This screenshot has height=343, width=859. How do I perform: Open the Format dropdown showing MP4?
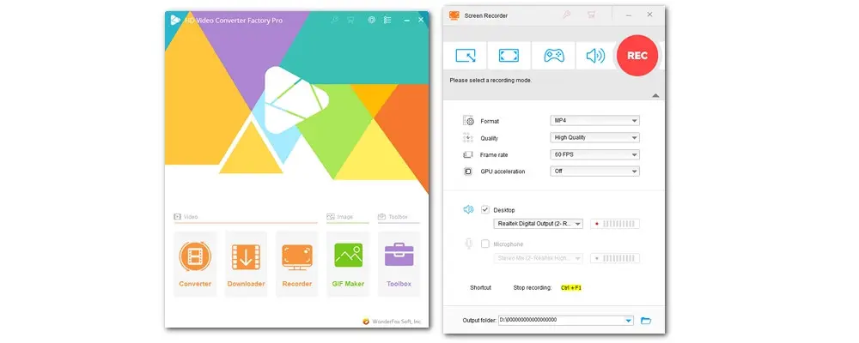[594, 120]
